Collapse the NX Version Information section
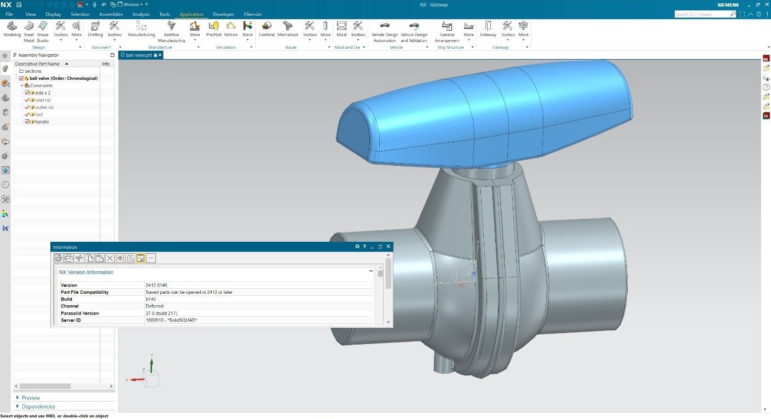The image size is (771, 419). [371, 271]
